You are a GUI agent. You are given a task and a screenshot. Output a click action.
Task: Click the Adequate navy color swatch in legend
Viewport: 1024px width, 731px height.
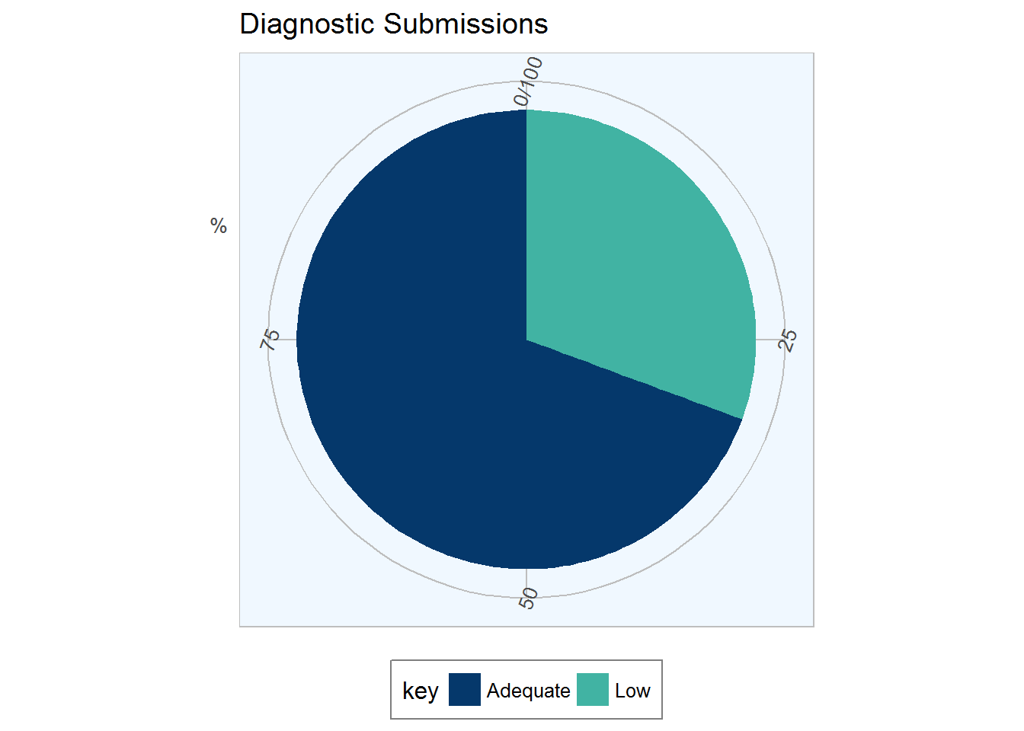pyautogui.click(x=465, y=690)
